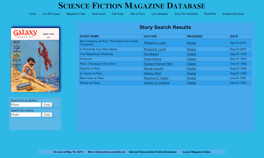This screenshot has width=264, height=158.
Task: Select story 'Riches for Pluto'
Action: tap(111, 83)
